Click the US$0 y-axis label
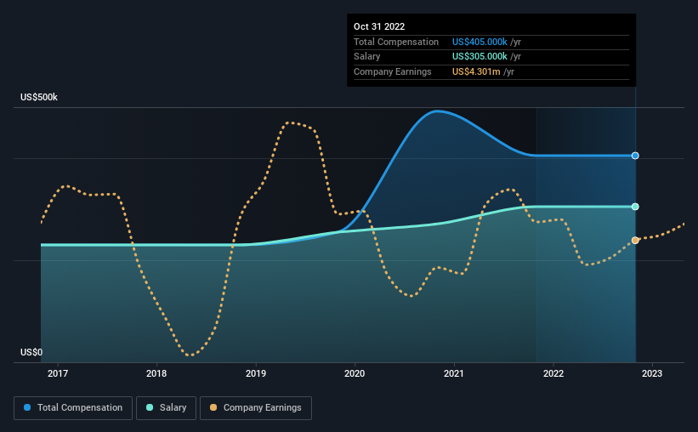 pyautogui.click(x=31, y=352)
